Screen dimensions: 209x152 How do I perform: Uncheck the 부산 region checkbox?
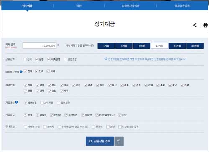(x=49, y=85)
